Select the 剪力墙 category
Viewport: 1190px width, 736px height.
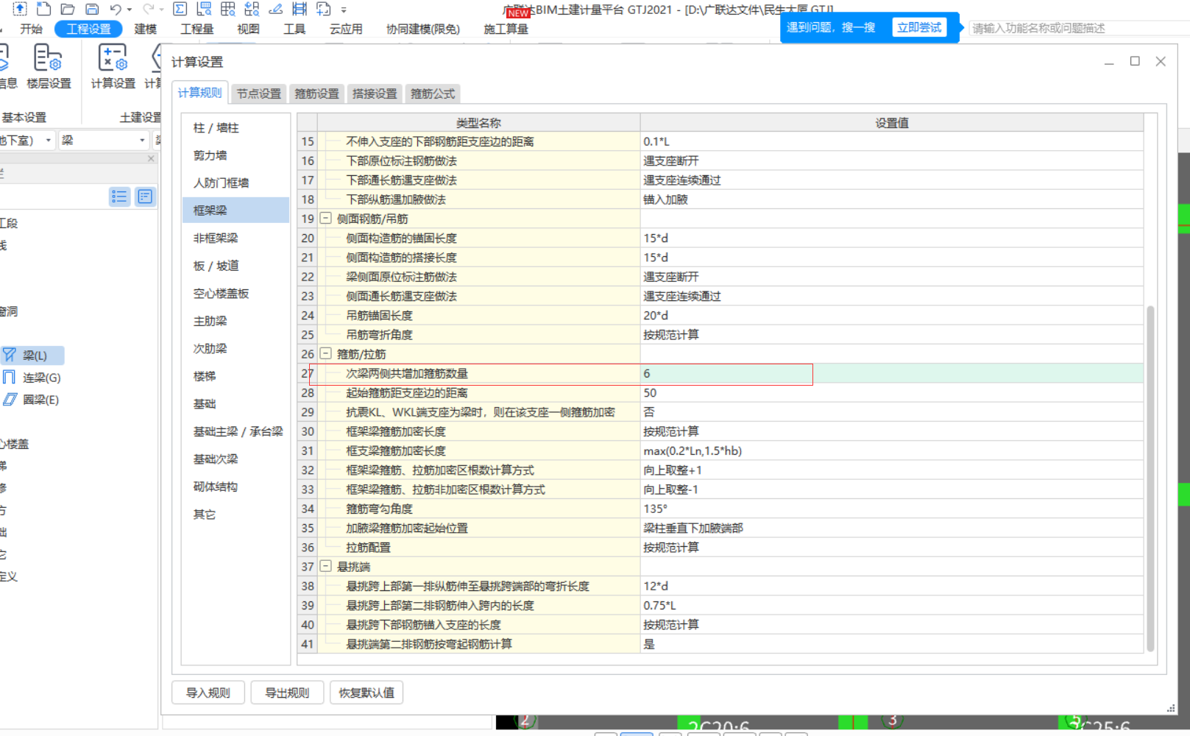pos(236,155)
